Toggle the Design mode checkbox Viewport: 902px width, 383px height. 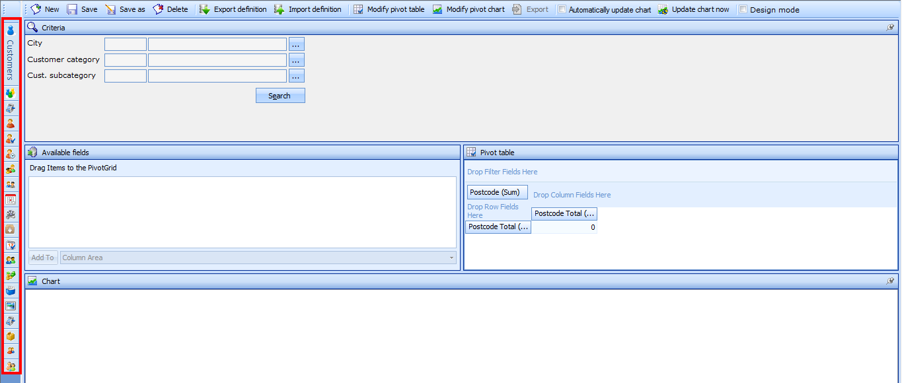pyautogui.click(x=743, y=10)
